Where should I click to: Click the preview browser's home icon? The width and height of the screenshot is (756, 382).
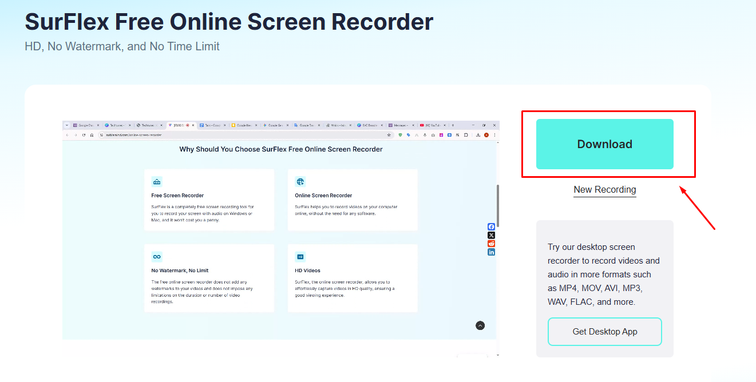[x=92, y=135]
